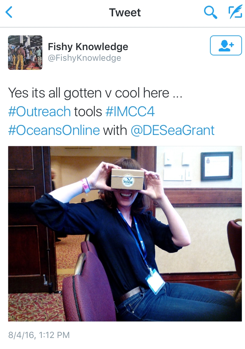View the attached tweet photo full size
Image resolution: width=245 pixels, height=349 pixels.
(x=125, y=234)
